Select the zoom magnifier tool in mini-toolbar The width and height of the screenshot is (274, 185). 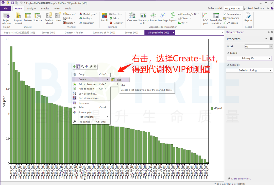click(x=82, y=66)
